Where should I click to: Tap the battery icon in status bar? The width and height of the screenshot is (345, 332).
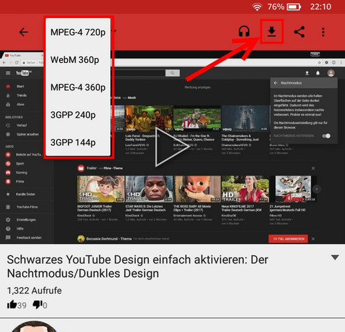pos(294,7)
